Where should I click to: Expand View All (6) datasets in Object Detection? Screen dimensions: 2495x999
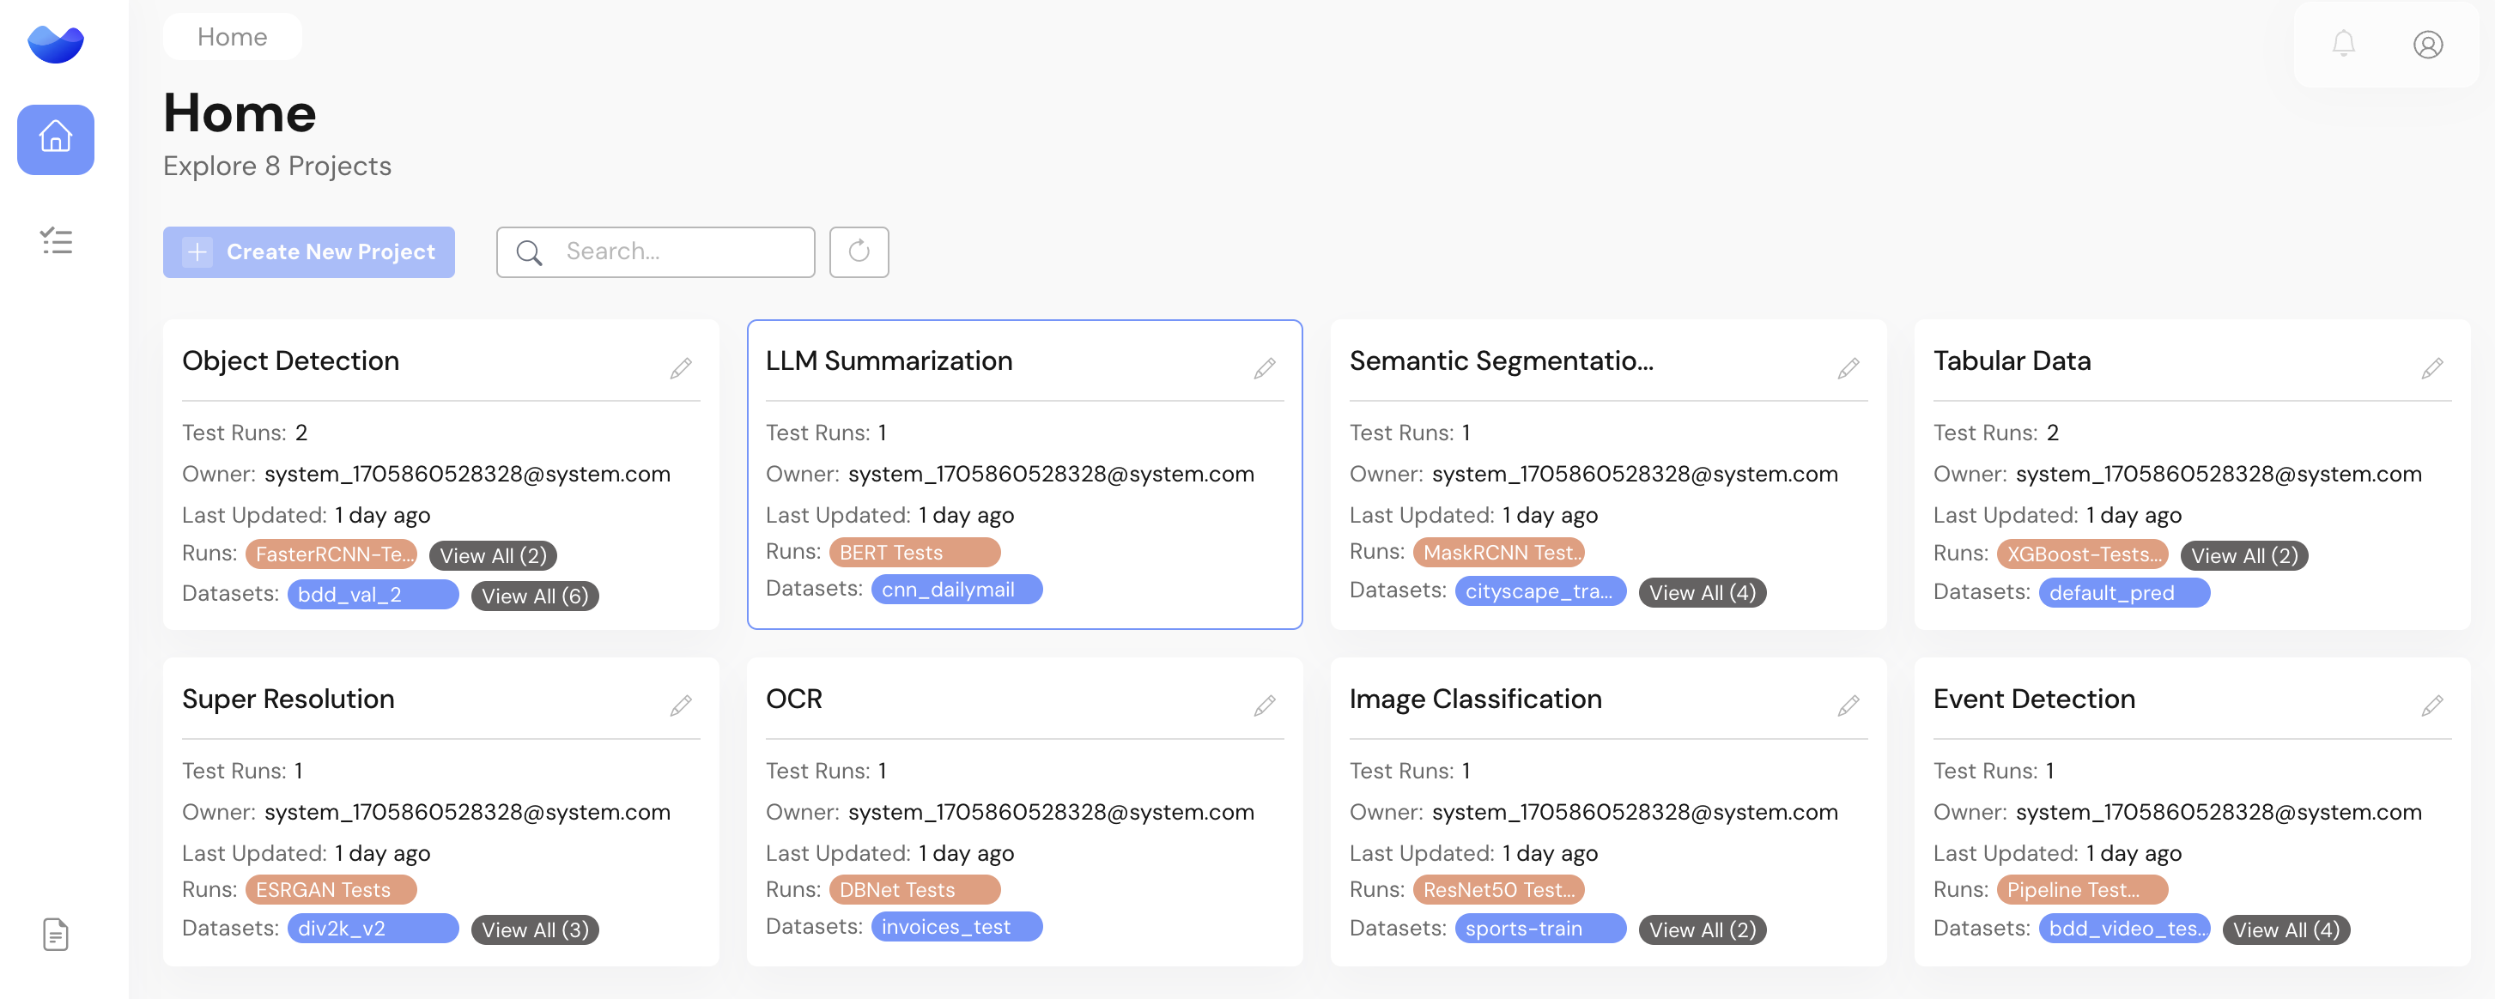pos(535,596)
